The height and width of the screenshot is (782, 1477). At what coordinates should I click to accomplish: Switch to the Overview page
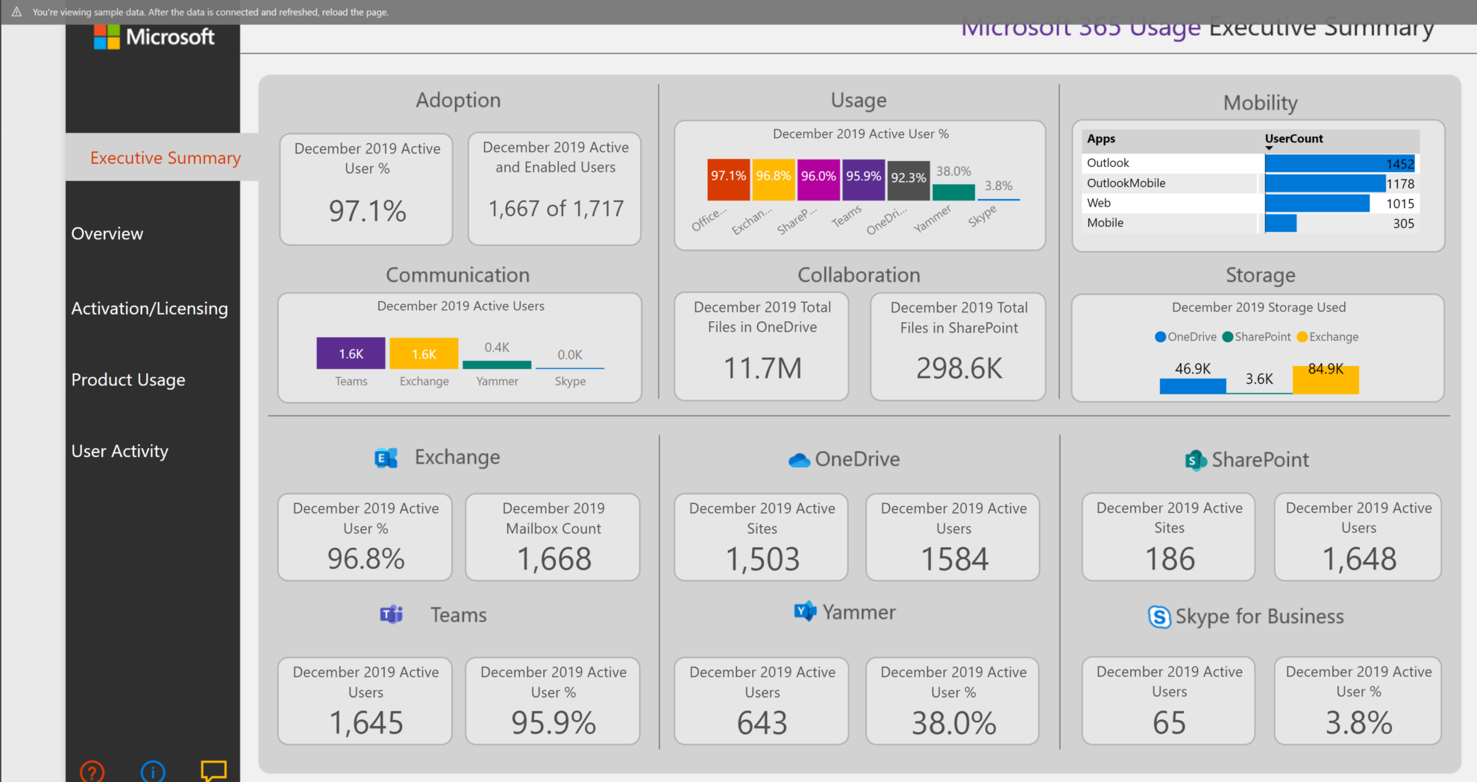pos(107,233)
